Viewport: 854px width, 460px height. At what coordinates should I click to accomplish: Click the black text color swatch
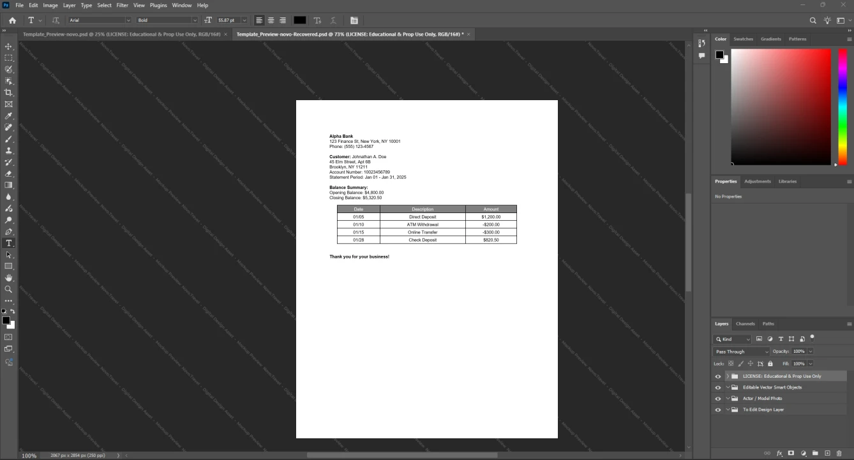click(x=300, y=20)
